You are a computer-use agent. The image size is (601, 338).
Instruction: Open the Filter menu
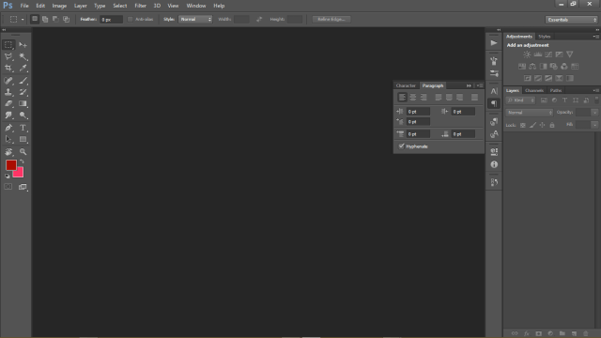click(x=140, y=6)
